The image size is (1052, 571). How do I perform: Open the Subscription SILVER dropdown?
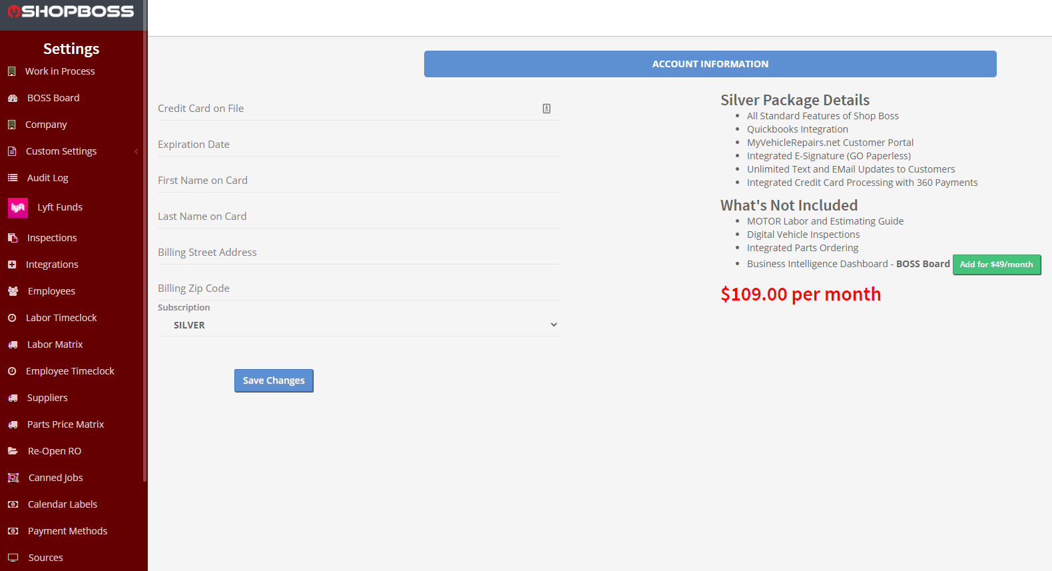pos(358,325)
